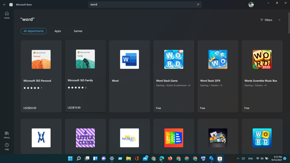
Task: Open The Word Network app tile
Action: [x=129, y=138]
